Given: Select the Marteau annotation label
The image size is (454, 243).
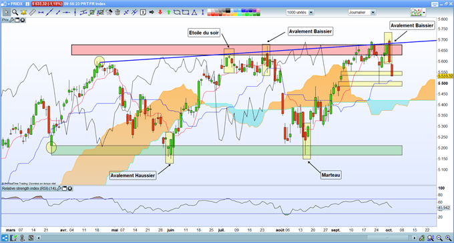Looking at the screenshot, I should tap(331, 175).
